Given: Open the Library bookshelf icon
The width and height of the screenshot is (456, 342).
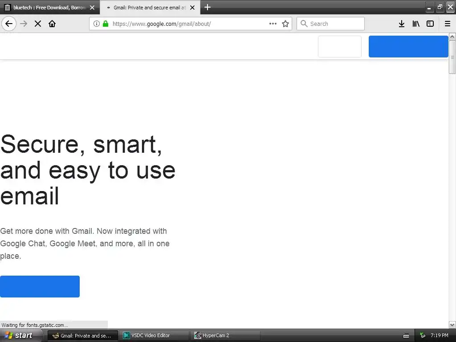Looking at the screenshot, I should 416,24.
